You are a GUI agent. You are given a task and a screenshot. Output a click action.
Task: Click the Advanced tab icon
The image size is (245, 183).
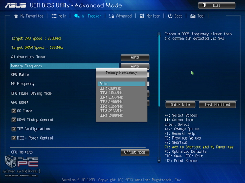pyautogui.click(x=111, y=16)
